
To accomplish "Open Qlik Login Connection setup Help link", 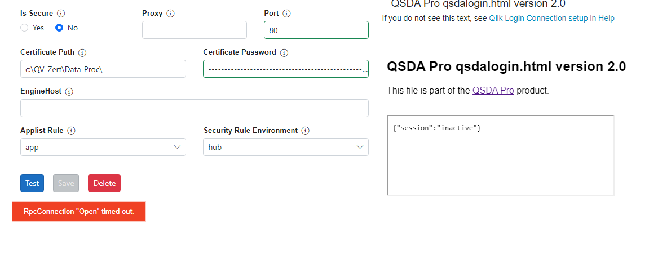I will click(x=551, y=18).
